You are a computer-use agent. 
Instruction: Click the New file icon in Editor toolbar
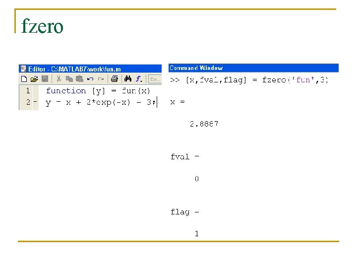pos(24,79)
